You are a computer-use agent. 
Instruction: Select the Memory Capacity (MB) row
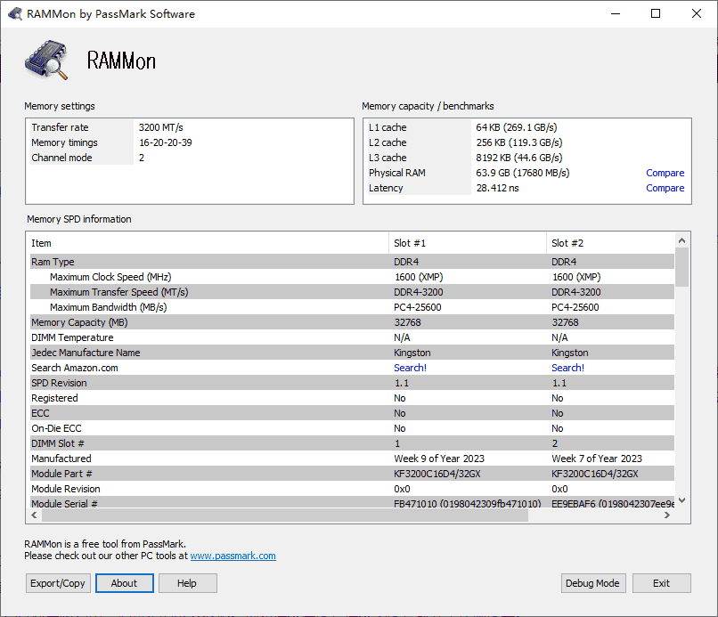[352, 322]
